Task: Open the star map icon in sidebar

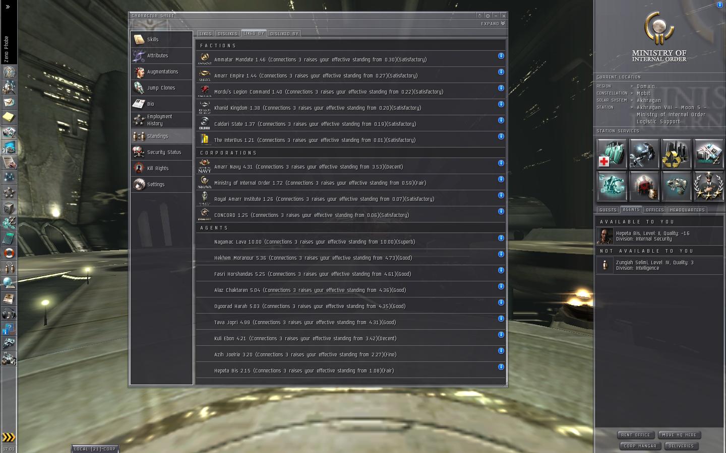Action: [9, 178]
